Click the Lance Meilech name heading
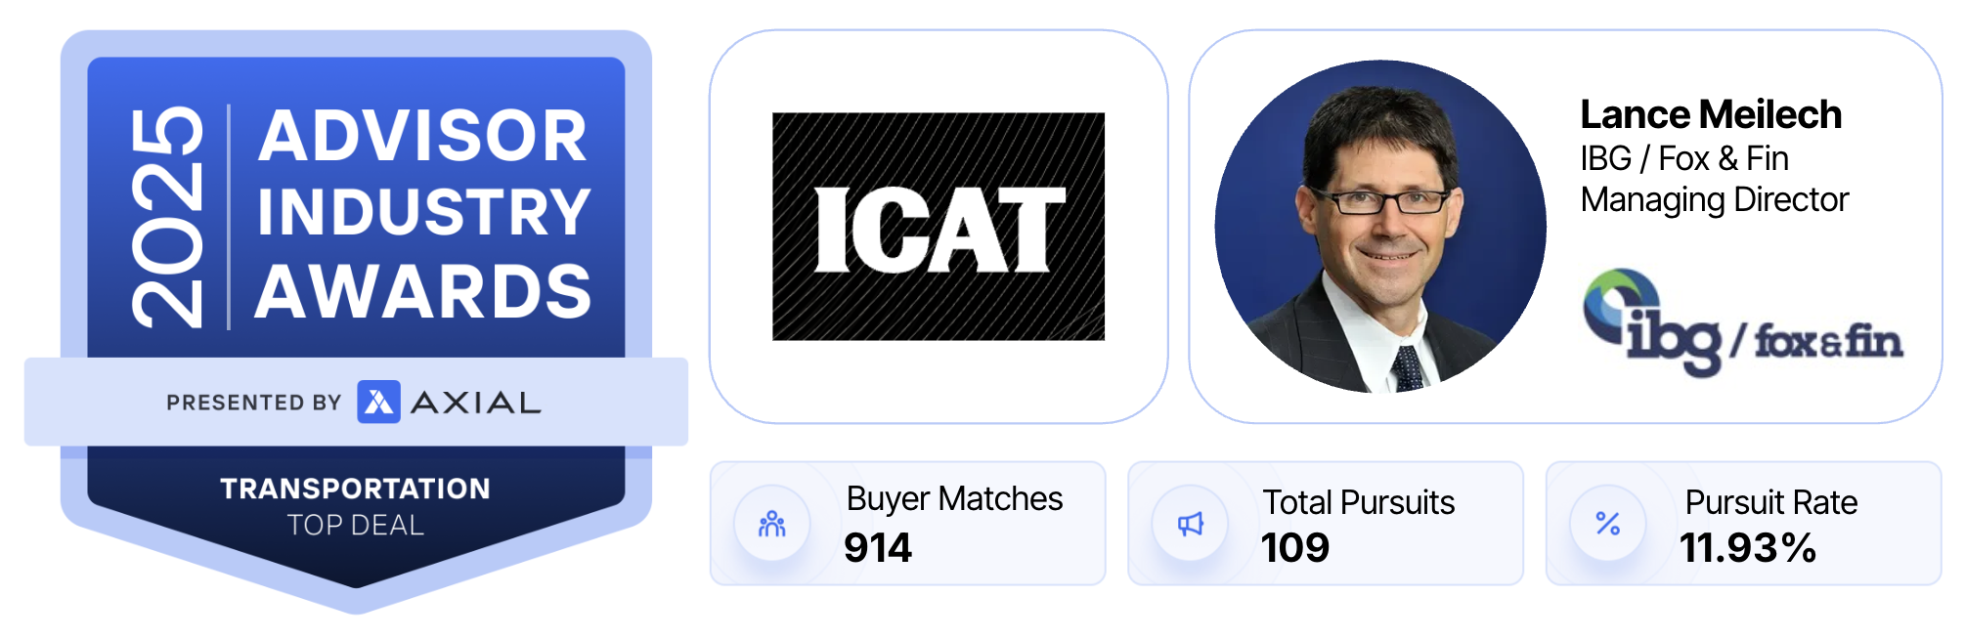Viewport: 1965px width, 639px height. click(1711, 114)
